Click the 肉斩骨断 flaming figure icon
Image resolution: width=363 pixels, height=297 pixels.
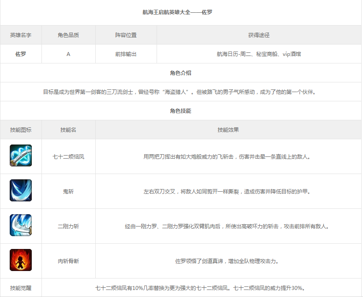[21, 260]
